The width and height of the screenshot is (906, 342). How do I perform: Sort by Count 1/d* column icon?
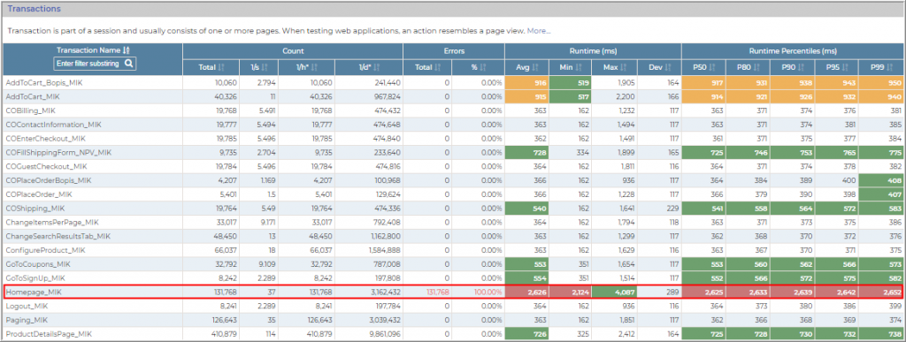coord(378,67)
